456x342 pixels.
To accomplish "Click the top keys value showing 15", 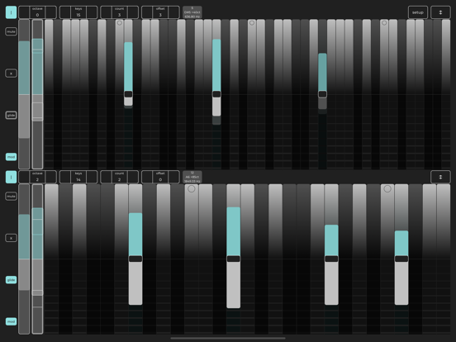I will (78, 12).
